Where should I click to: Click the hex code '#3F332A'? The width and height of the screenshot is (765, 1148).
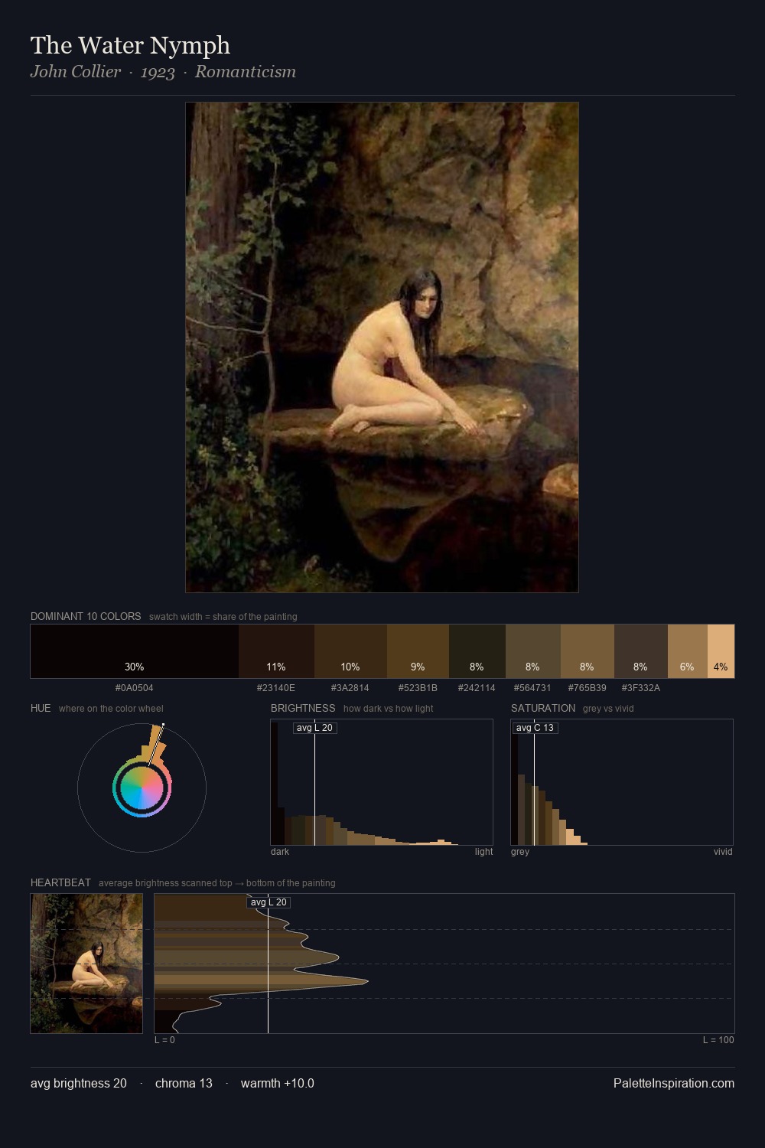coord(640,688)
